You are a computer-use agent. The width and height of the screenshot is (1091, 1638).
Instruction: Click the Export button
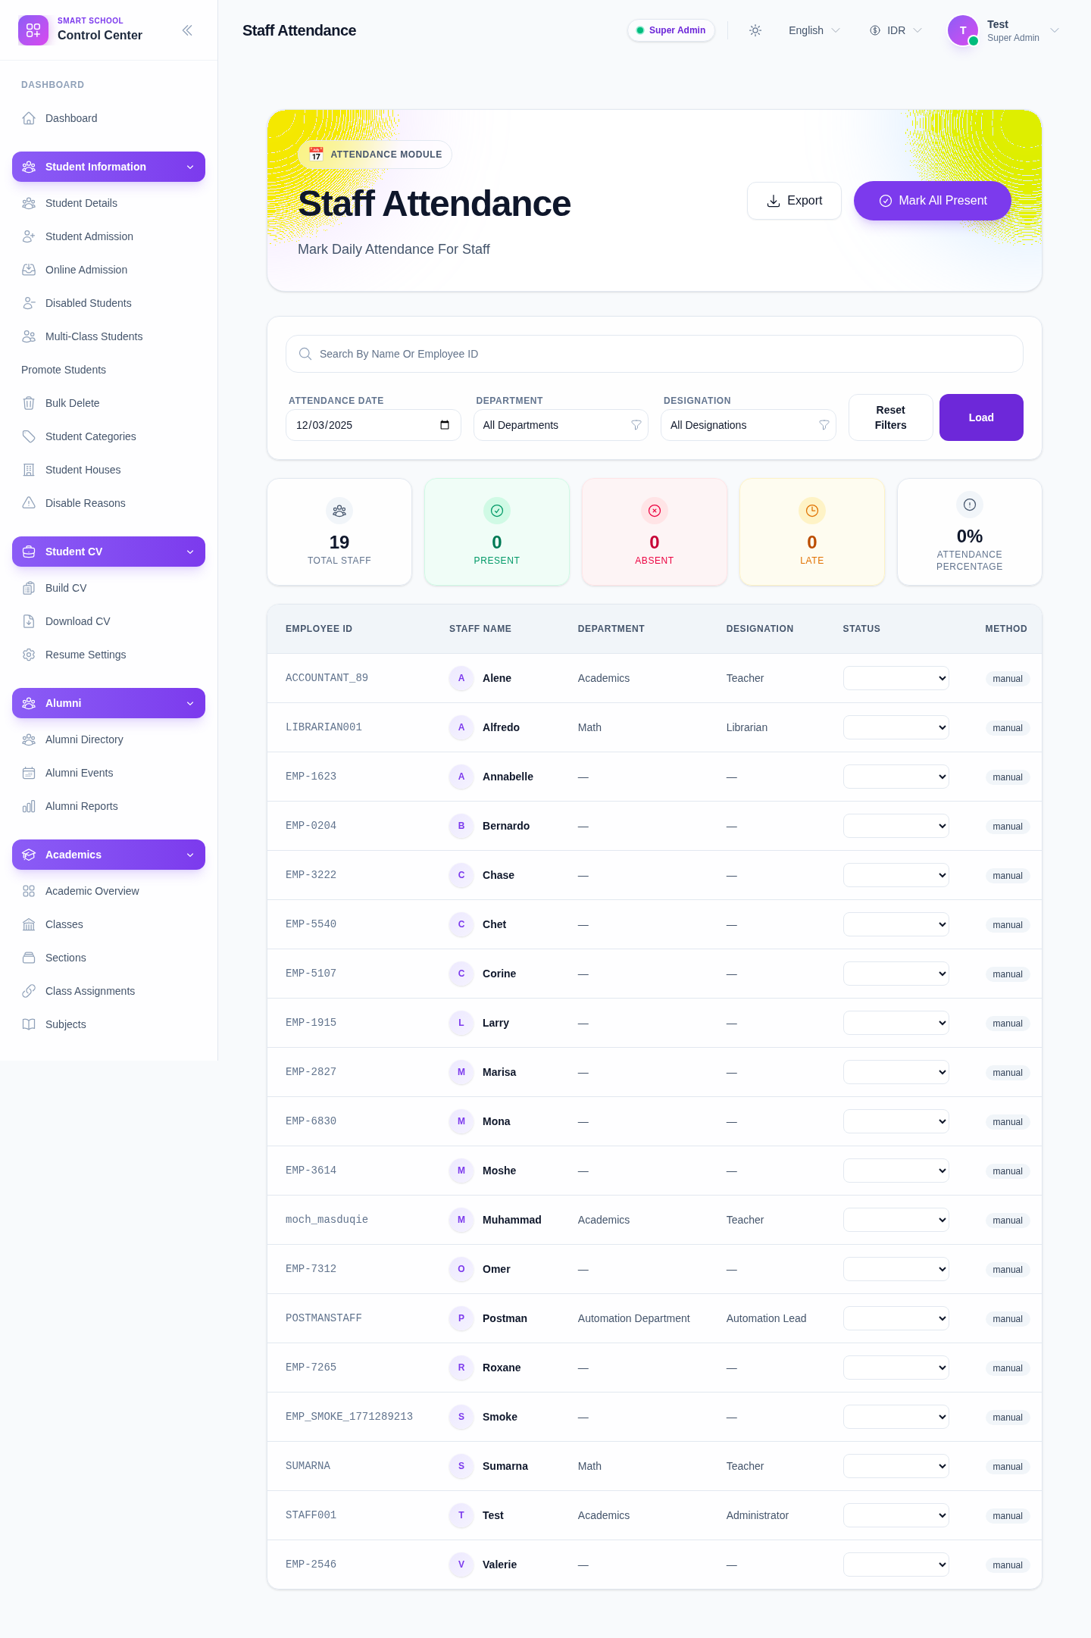(794, 201)
